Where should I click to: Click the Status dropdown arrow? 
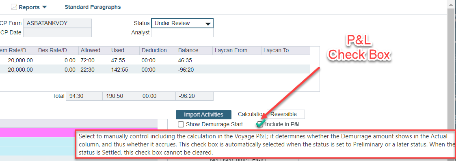(208, 24)
